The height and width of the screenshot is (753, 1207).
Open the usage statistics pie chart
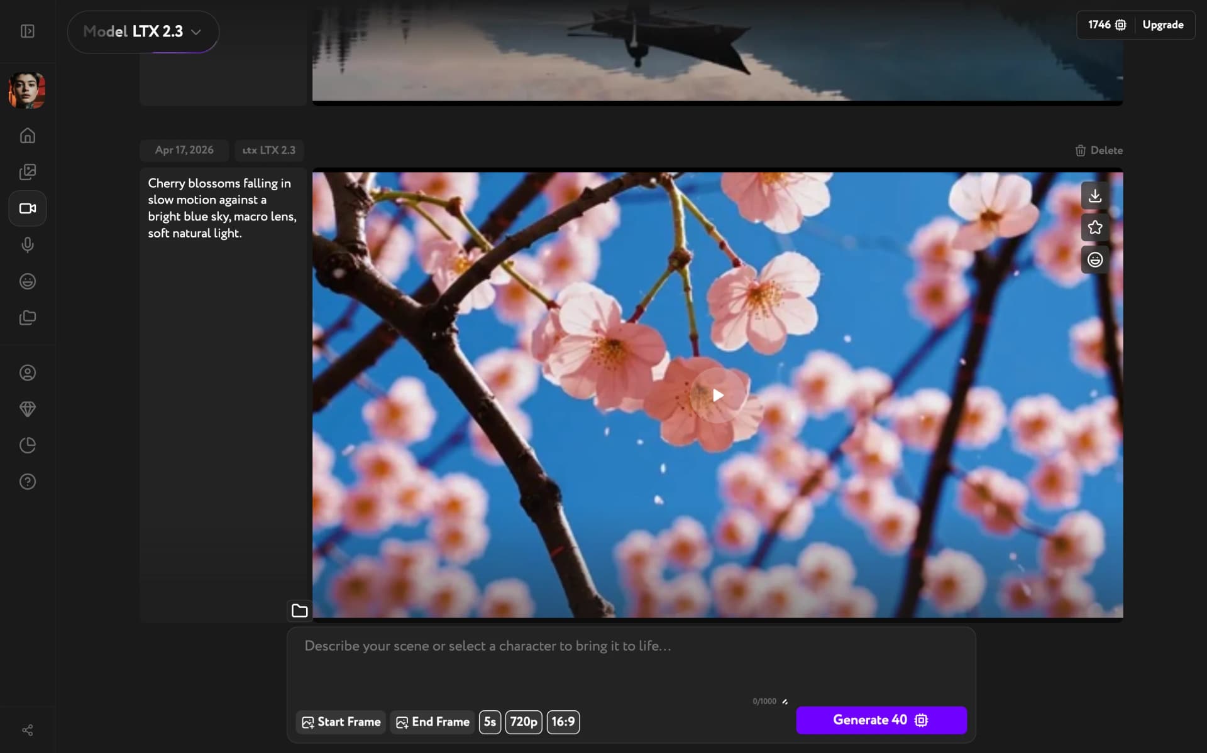28,445
